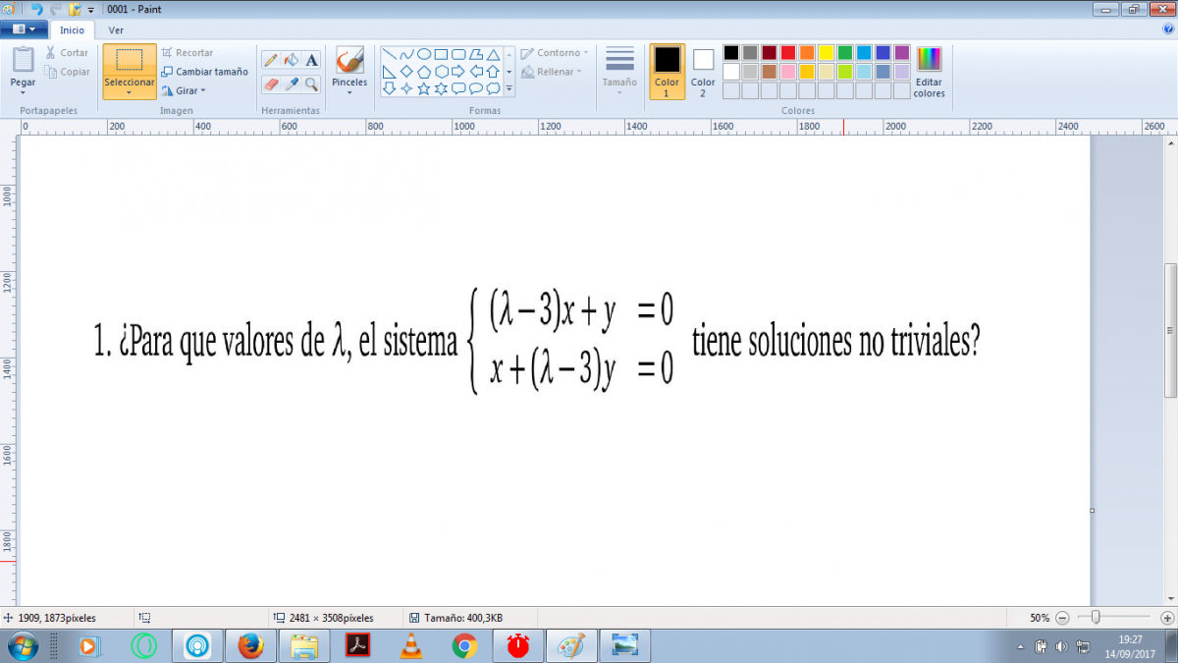Switch to the Ver tab
1178x663 pixels.
pyautogui.click(x=116, y=30)
